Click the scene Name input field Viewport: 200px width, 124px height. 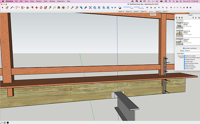pos(192,51)
